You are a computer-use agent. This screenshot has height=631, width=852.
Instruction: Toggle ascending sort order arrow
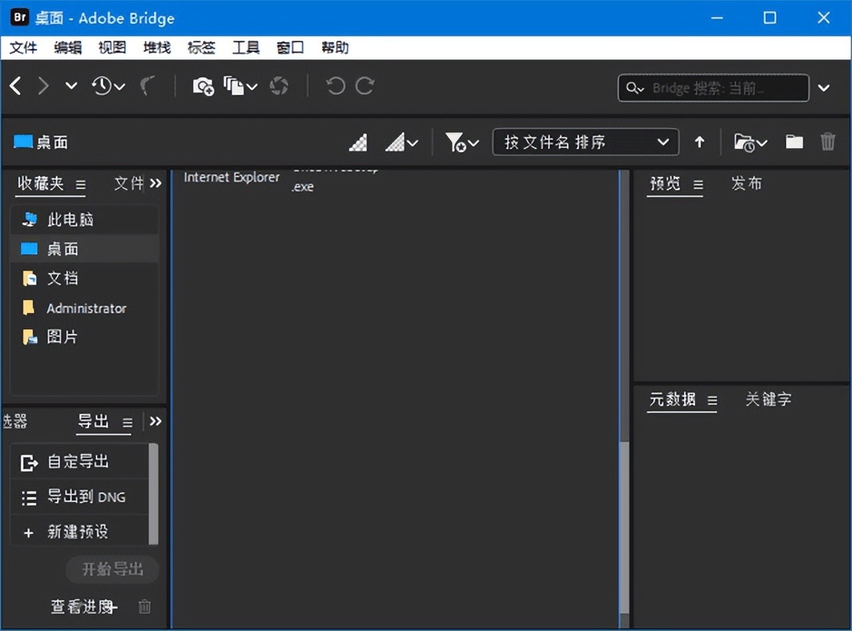click(x=700, y=142)
